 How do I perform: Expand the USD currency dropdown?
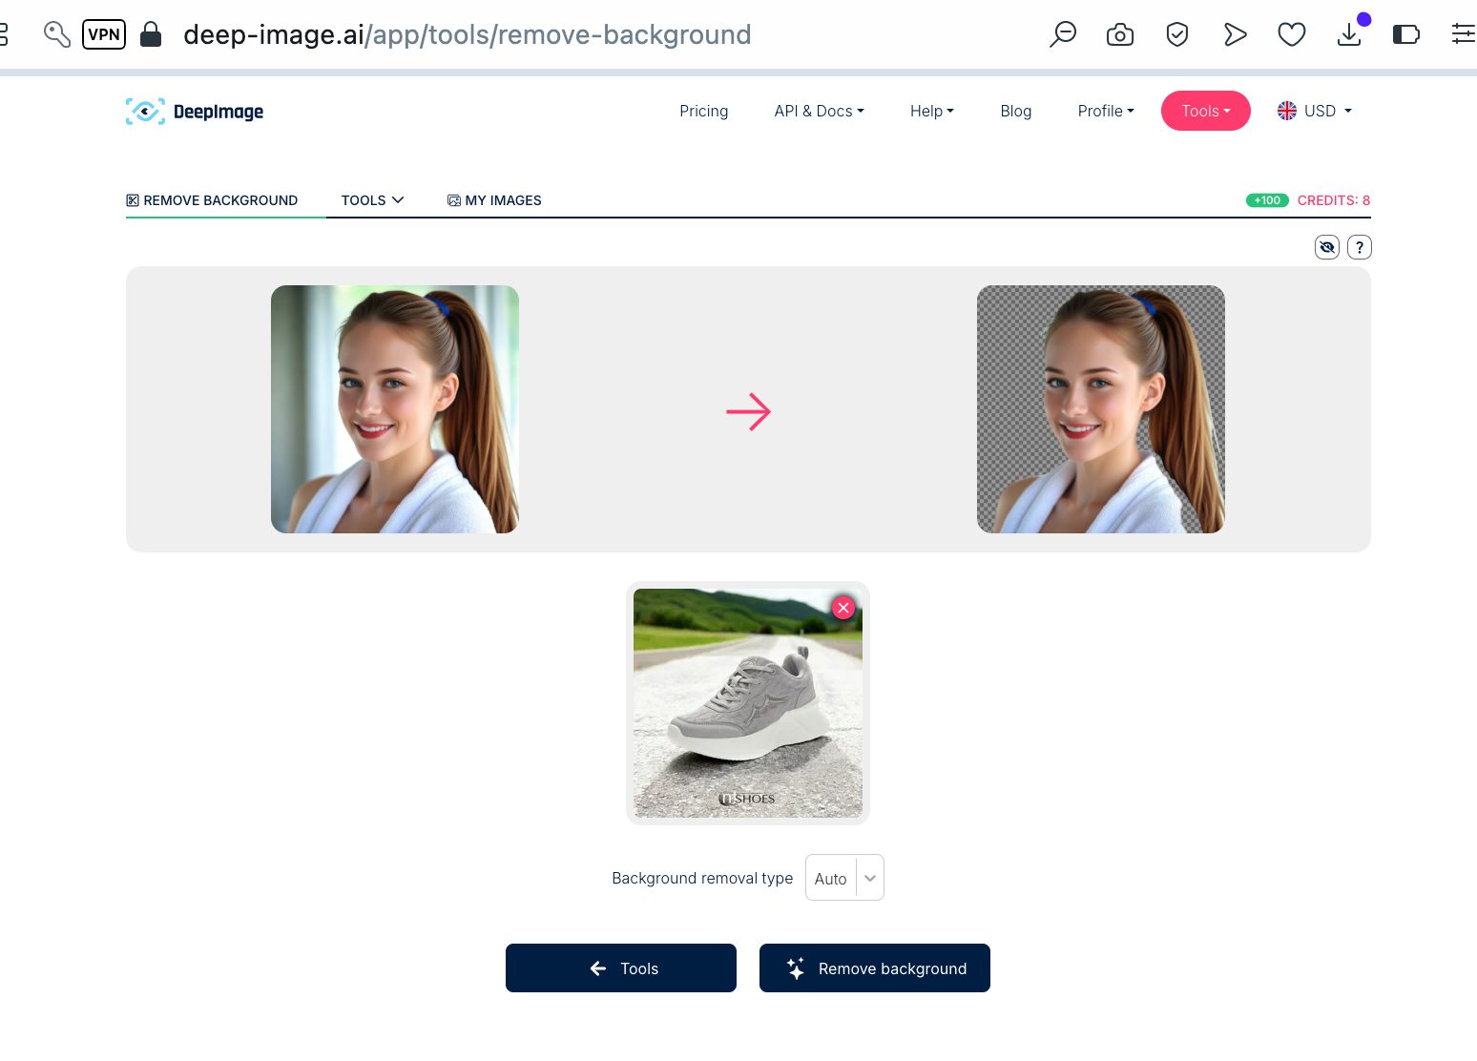click(x=1315, y=111)
